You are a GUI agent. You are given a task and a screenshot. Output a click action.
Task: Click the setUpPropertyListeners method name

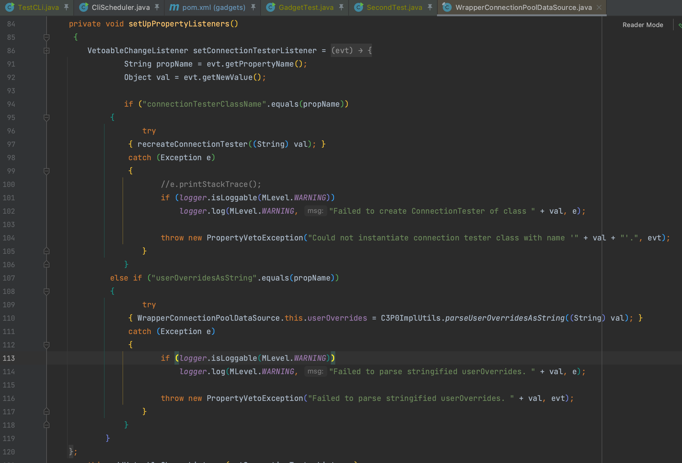click(x=179, y=24)
